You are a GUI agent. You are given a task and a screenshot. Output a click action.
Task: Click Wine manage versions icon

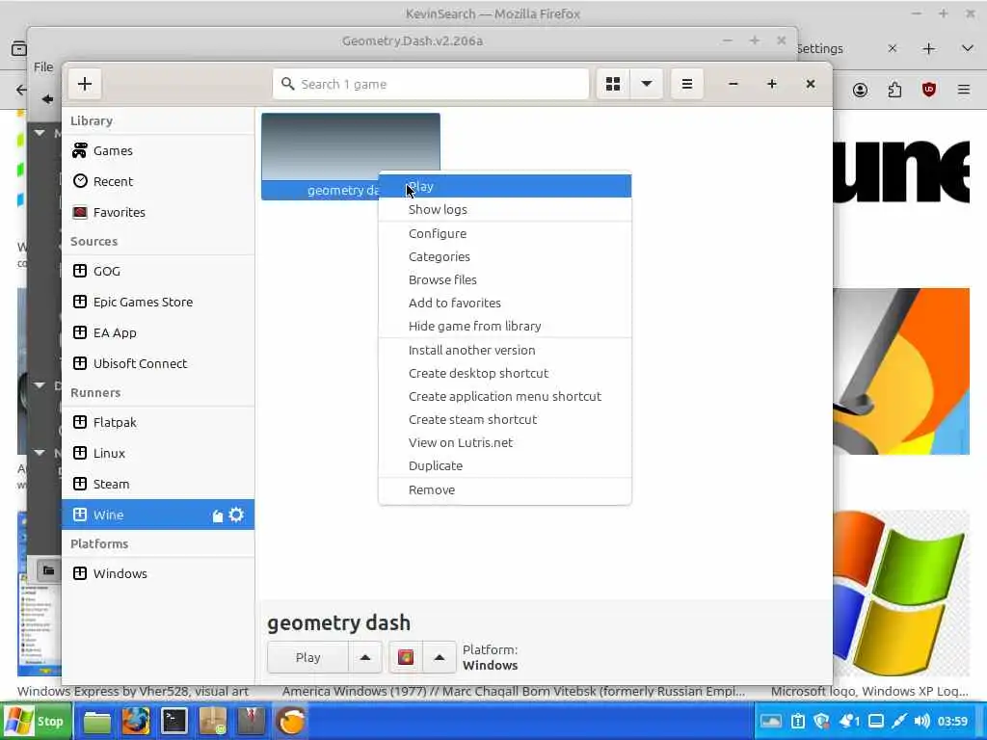[x=217, y=516]
